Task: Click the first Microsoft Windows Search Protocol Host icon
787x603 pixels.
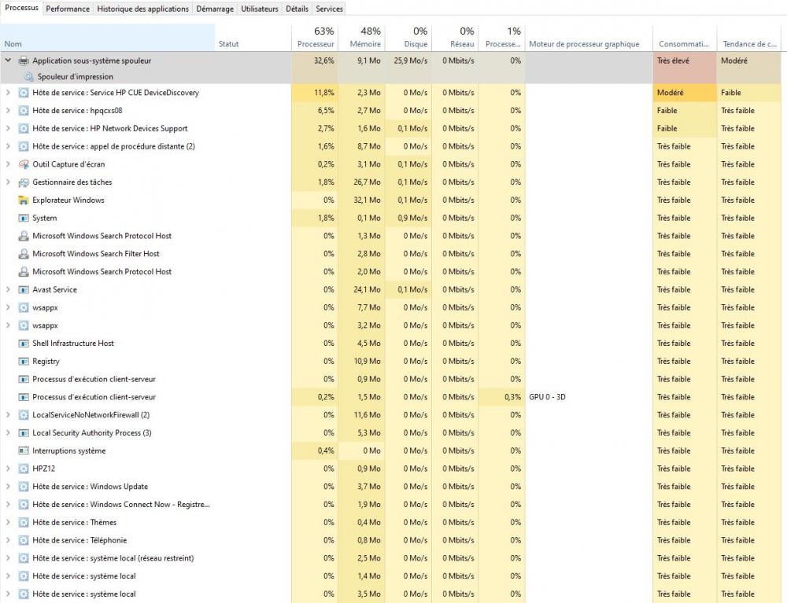Action: click(x=24, y=236)
